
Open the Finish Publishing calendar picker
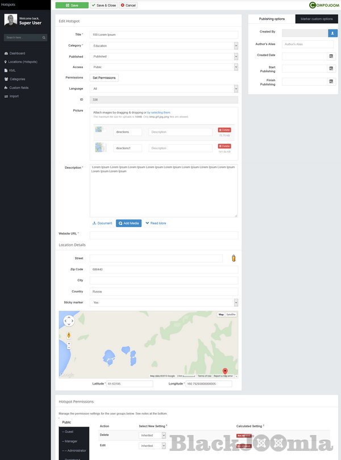point(331,81)
